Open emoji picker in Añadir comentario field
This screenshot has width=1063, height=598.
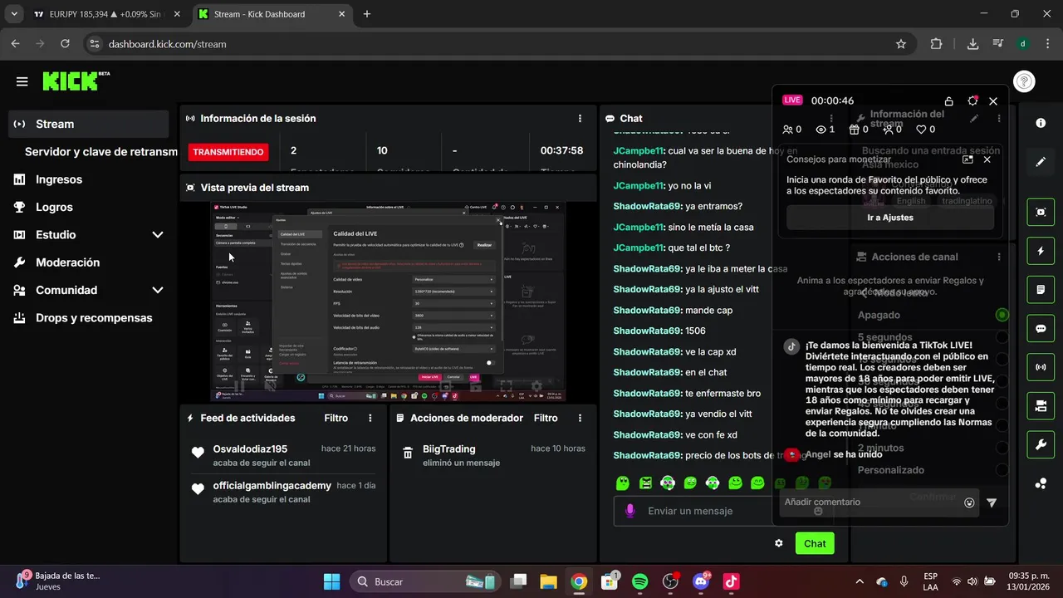[969, 502]
